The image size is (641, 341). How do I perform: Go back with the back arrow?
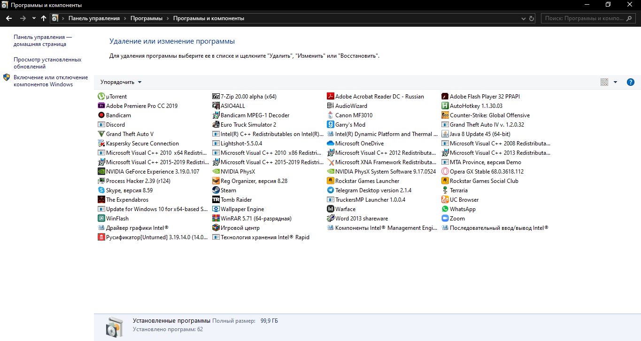(x=8, y=18)
